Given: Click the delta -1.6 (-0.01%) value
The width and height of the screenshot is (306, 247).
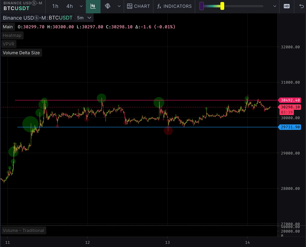Looking at the screenshot, I should [155, 27].
